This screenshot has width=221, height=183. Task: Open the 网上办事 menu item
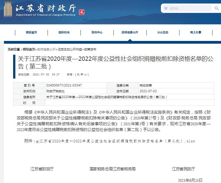(196, 32)
